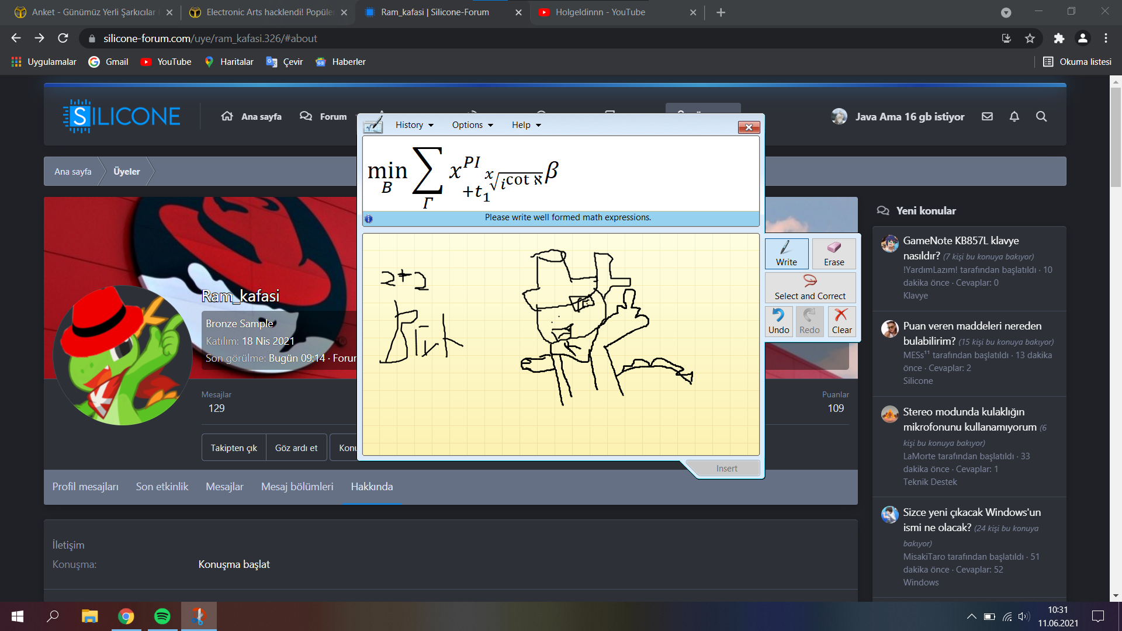The height and width of the screenshot is (631, 1122).
Task: Click the search icon on Silicone forum
Action: point(1042,117)
